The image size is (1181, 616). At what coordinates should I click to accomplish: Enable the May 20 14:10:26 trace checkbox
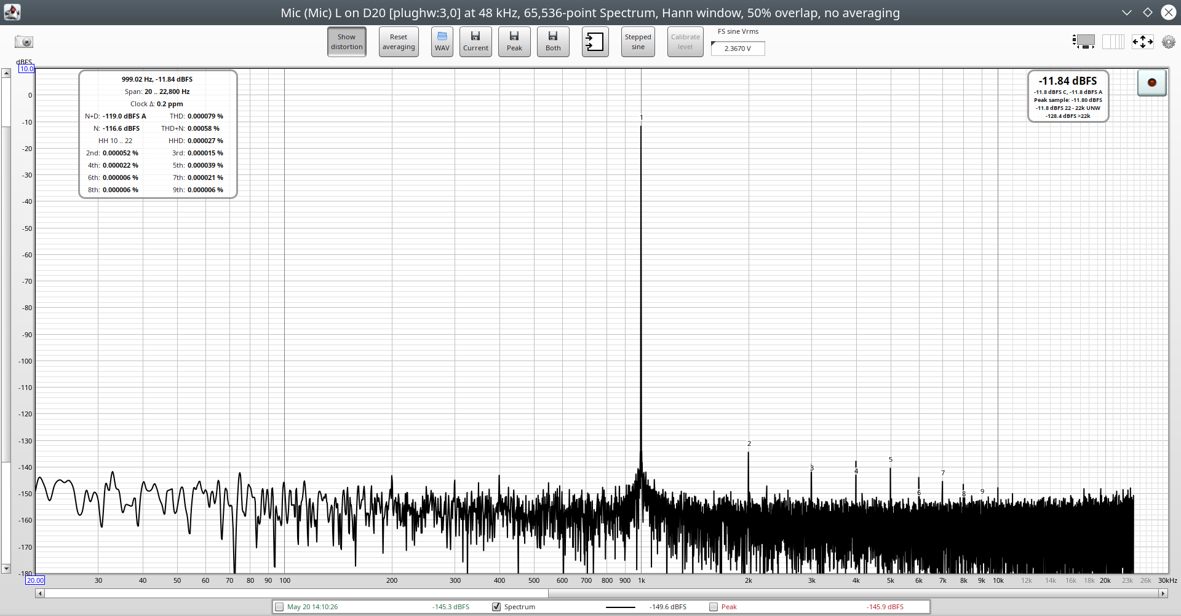pyautogui.click(x=279, y=607)
